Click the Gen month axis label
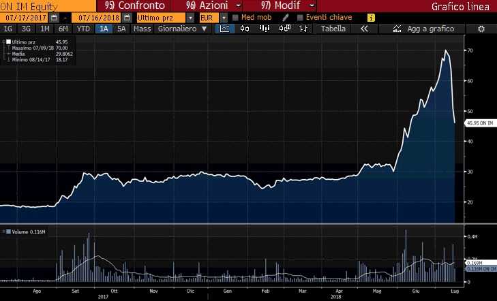 coord(228,291)
